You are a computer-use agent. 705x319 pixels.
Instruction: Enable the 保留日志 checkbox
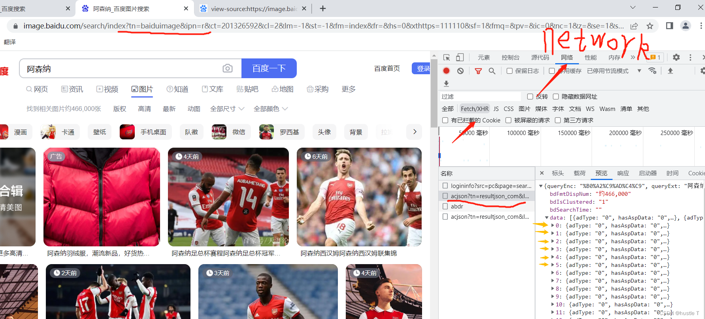[x=509, y=71]
